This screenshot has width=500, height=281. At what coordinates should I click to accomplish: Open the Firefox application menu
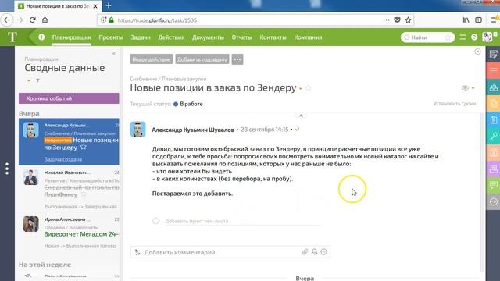click(x=494, y=20)
